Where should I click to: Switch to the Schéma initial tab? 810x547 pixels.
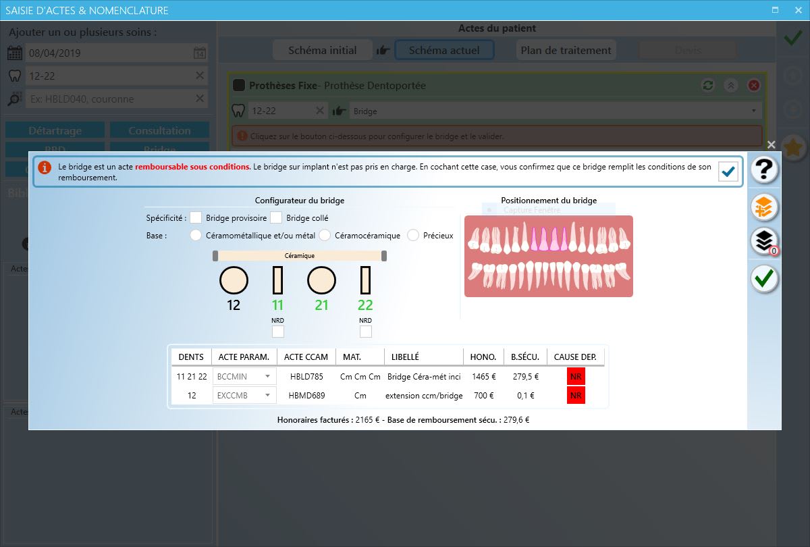[x=323, y=50]
